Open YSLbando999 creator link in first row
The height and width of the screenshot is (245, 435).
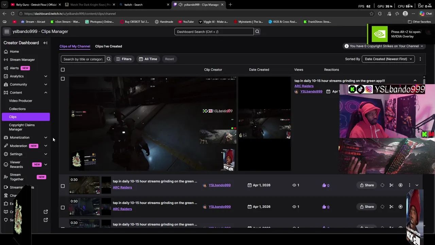(220, 185)
